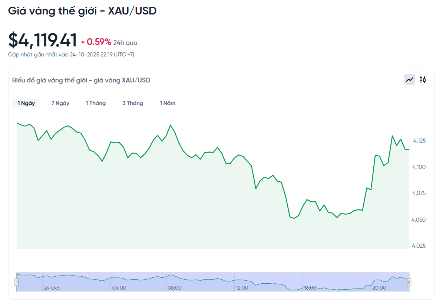
Task: Show the 3 Tháng chart range
Action: click(x=133, y=103)
